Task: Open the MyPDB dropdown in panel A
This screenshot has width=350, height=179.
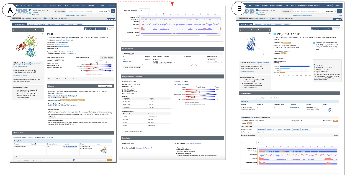Action: [x=102, y=6]
